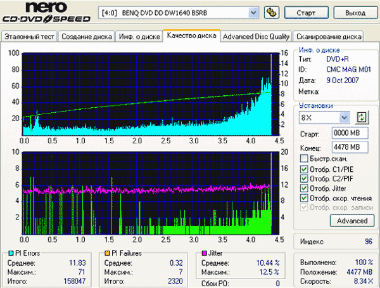Click the magenta Jitter legend square
The image size is (380, 288).
click(x=204, y=253)
